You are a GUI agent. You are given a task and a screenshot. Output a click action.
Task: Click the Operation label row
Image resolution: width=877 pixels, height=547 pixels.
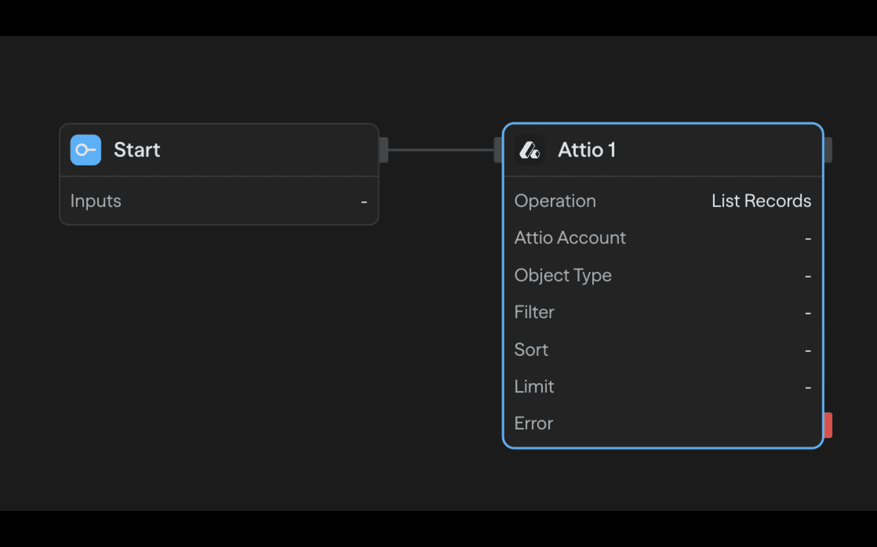[555, 201]
